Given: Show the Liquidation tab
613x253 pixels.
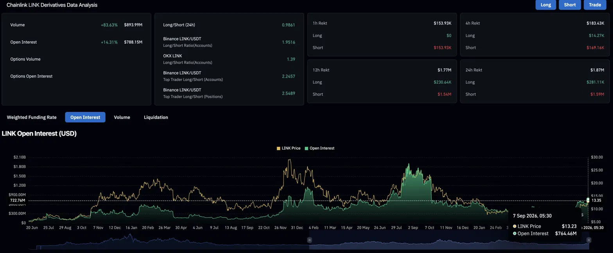Looking at the screenshot, I should [156, 117].
